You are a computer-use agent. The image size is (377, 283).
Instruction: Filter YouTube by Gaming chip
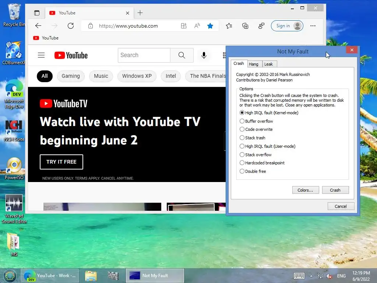pos(71,76)
